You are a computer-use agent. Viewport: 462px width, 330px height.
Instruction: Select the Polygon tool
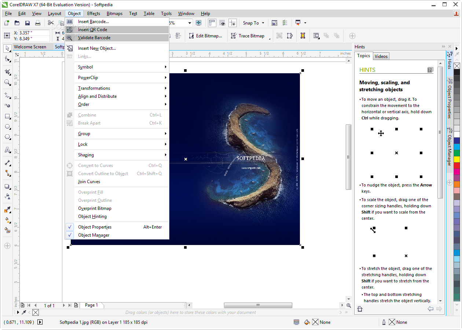tap(7, 137)
